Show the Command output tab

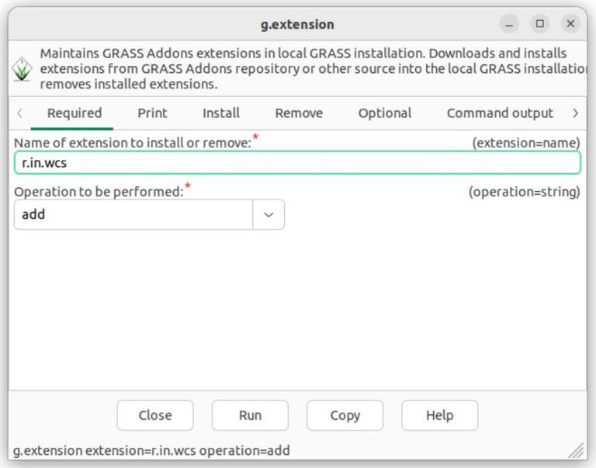click(x=500, y=113)
